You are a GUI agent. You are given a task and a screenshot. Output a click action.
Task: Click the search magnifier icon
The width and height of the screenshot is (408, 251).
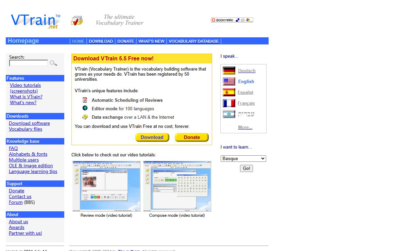tap(53, 63)
